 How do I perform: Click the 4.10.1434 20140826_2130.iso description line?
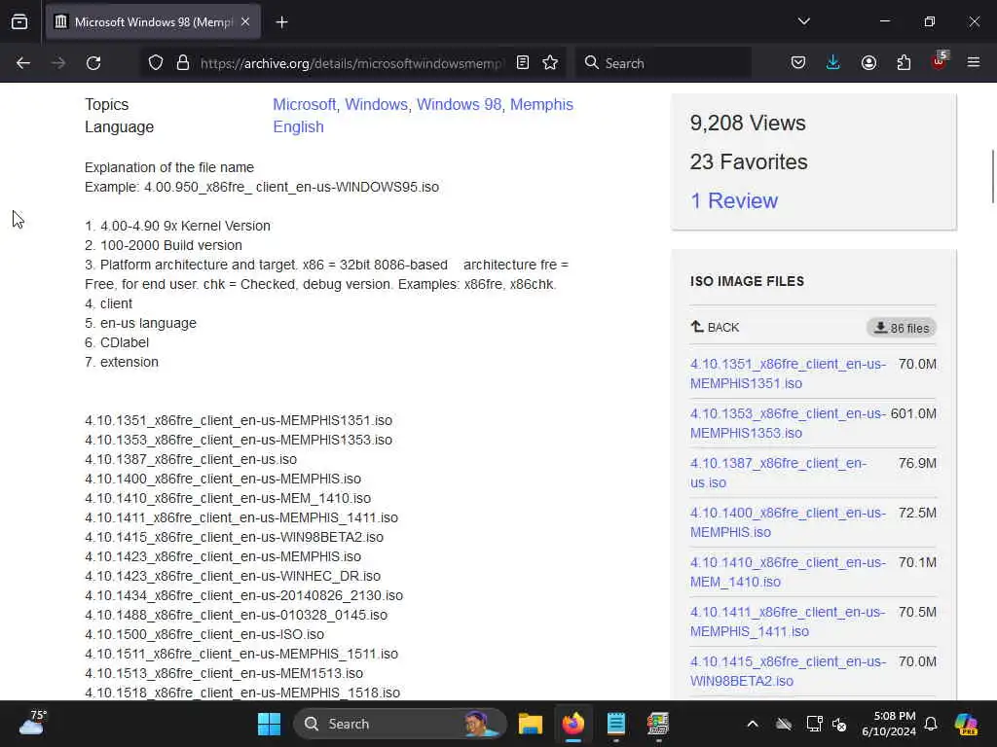[243, 596]
